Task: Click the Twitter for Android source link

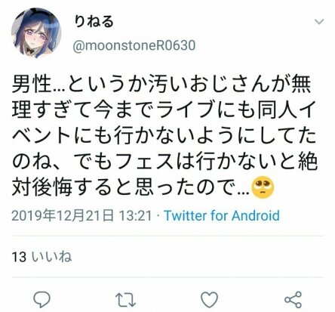Action: click(x=222, y=216)
